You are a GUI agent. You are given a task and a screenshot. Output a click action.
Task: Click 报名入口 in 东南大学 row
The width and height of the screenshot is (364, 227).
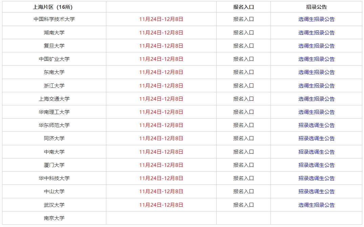(x=243, y=72)
